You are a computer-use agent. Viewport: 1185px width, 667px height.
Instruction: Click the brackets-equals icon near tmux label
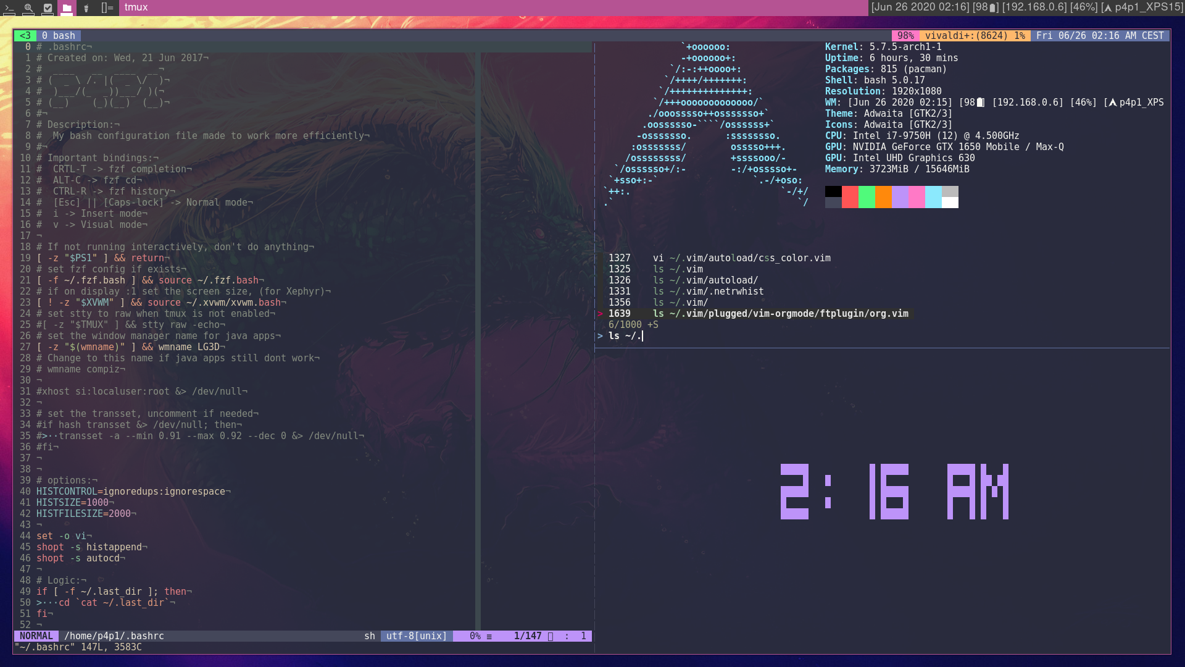click(106, 8)
